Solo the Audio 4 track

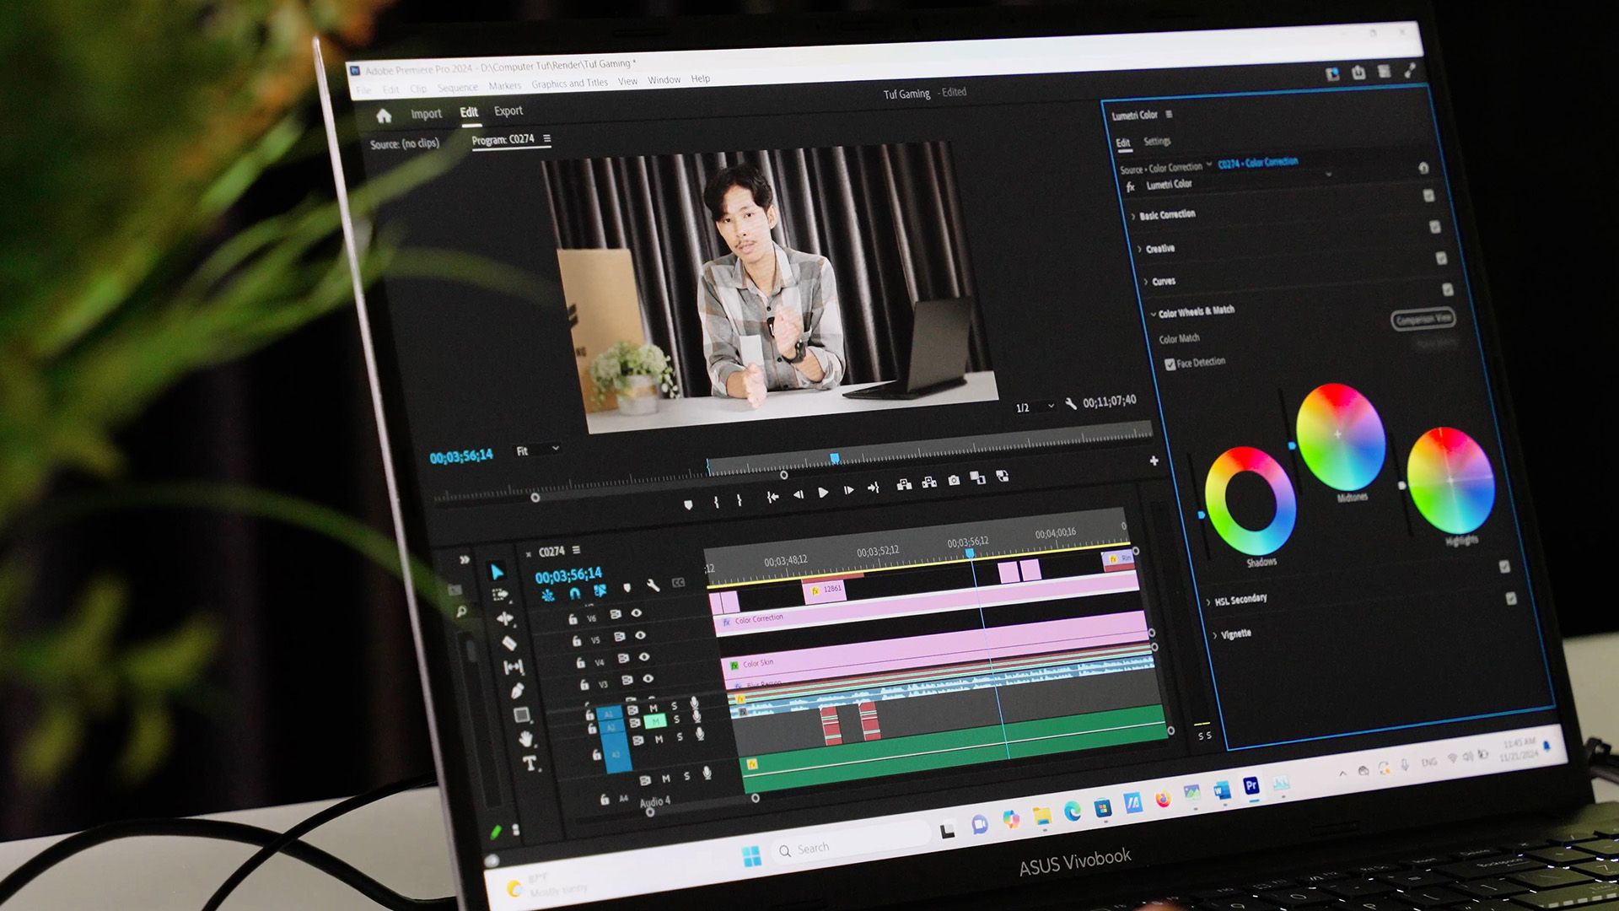(686, 776)
